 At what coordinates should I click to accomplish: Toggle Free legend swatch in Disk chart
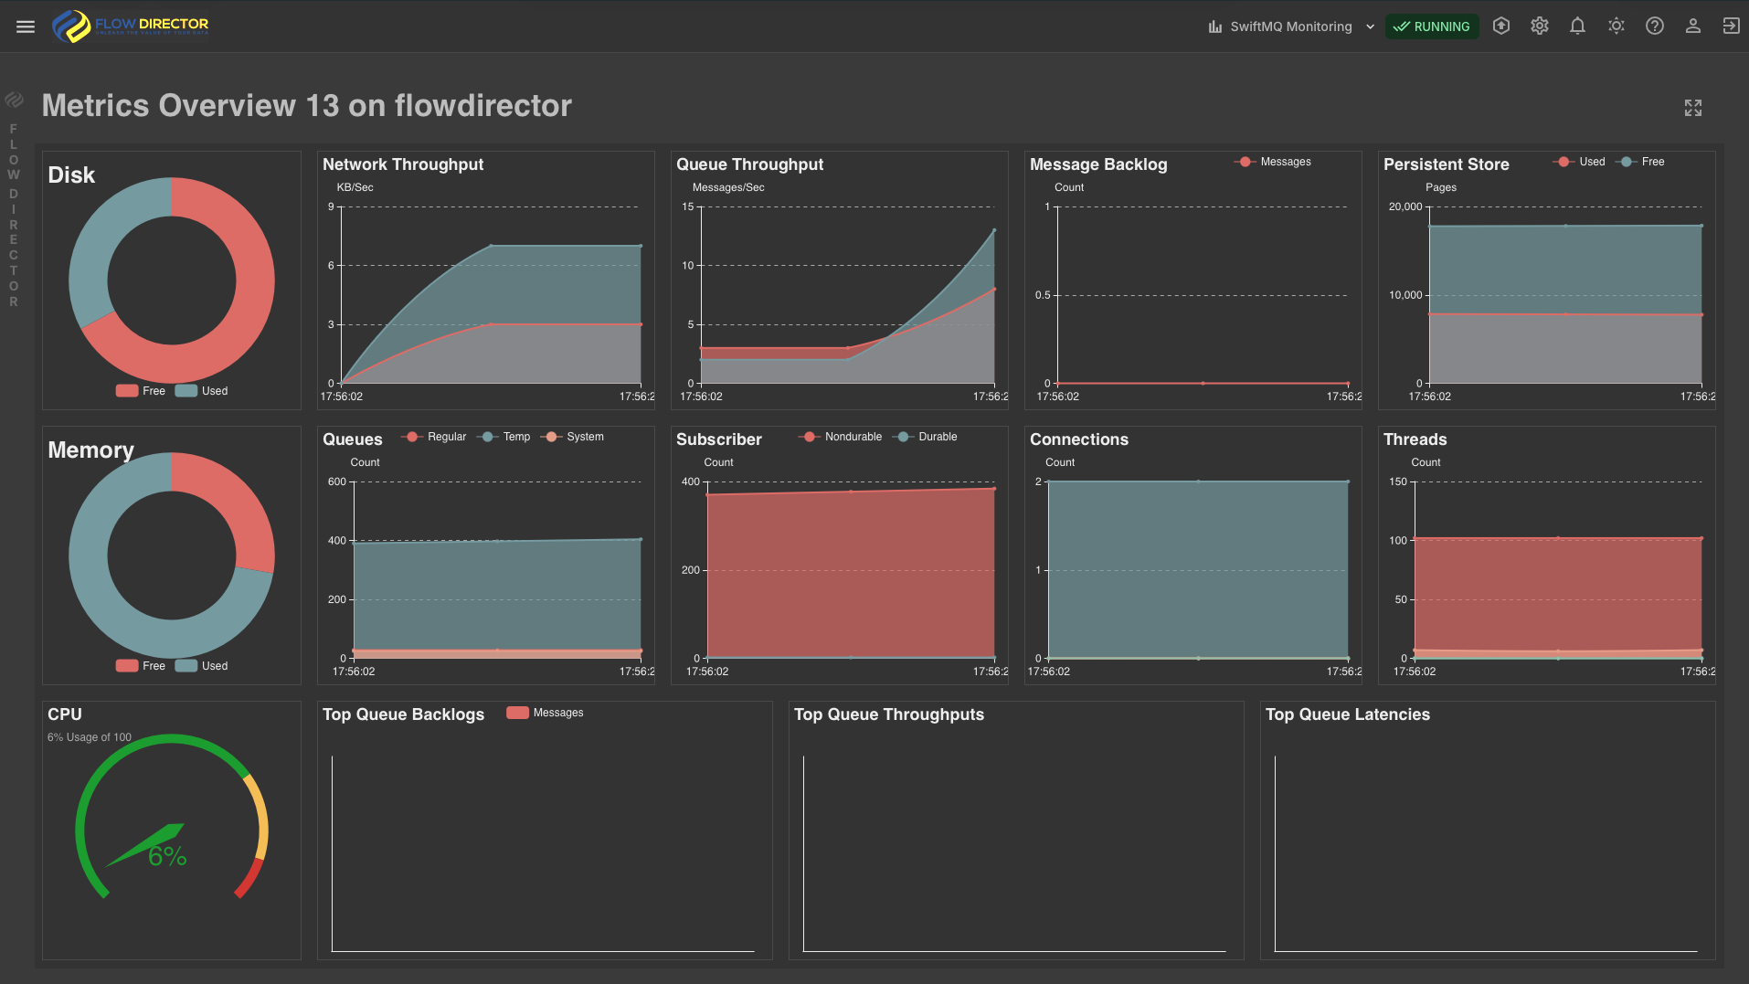[x=127, y=391]
